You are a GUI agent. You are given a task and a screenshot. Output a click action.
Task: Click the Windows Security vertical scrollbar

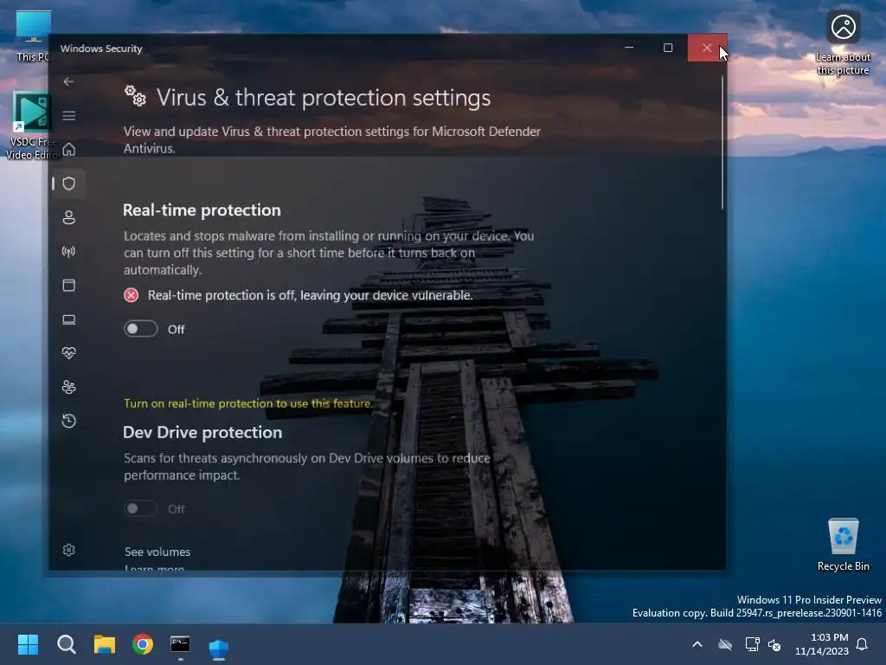pos(722,143)
